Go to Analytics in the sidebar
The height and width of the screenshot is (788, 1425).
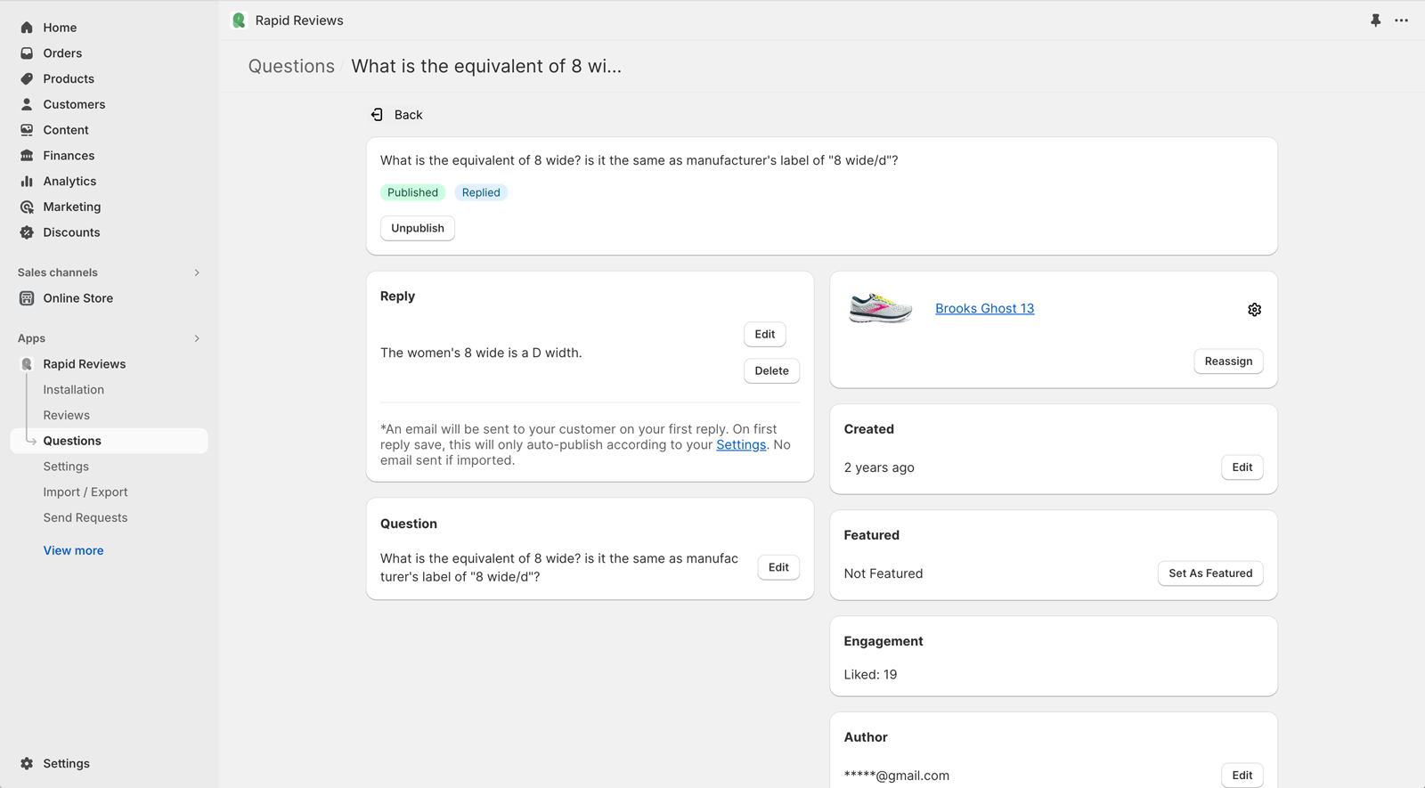[69, 181]
